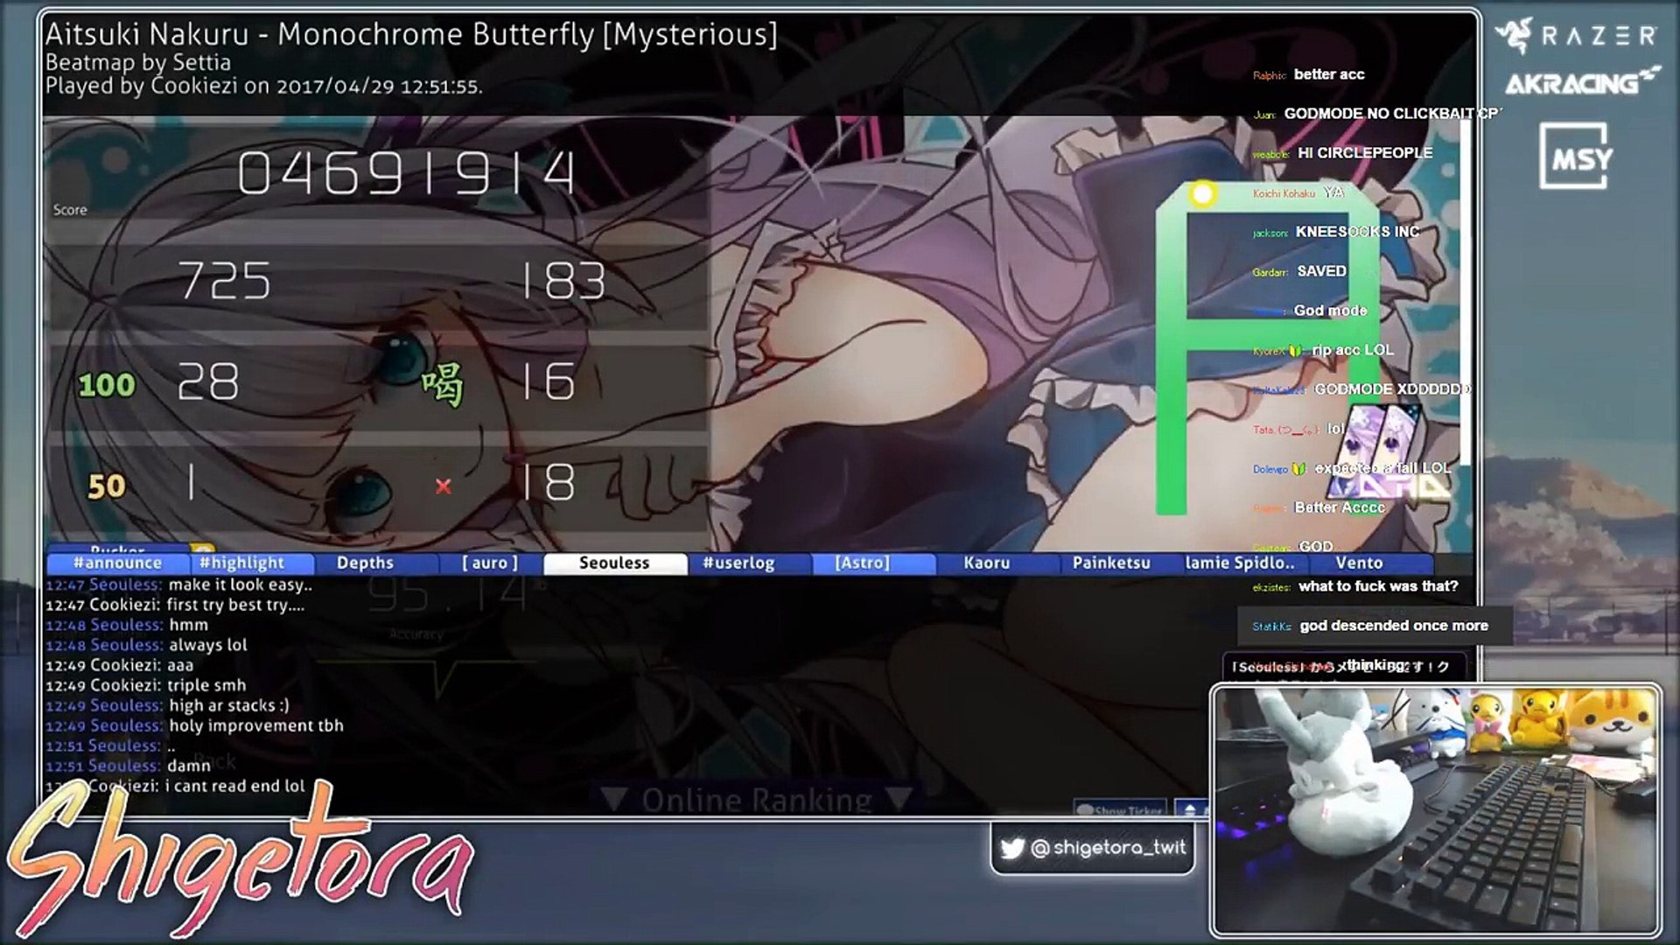Expand Online Ranking via left arrow
The width and height of the screenshot is (1680, 945).
click(615, 800)
